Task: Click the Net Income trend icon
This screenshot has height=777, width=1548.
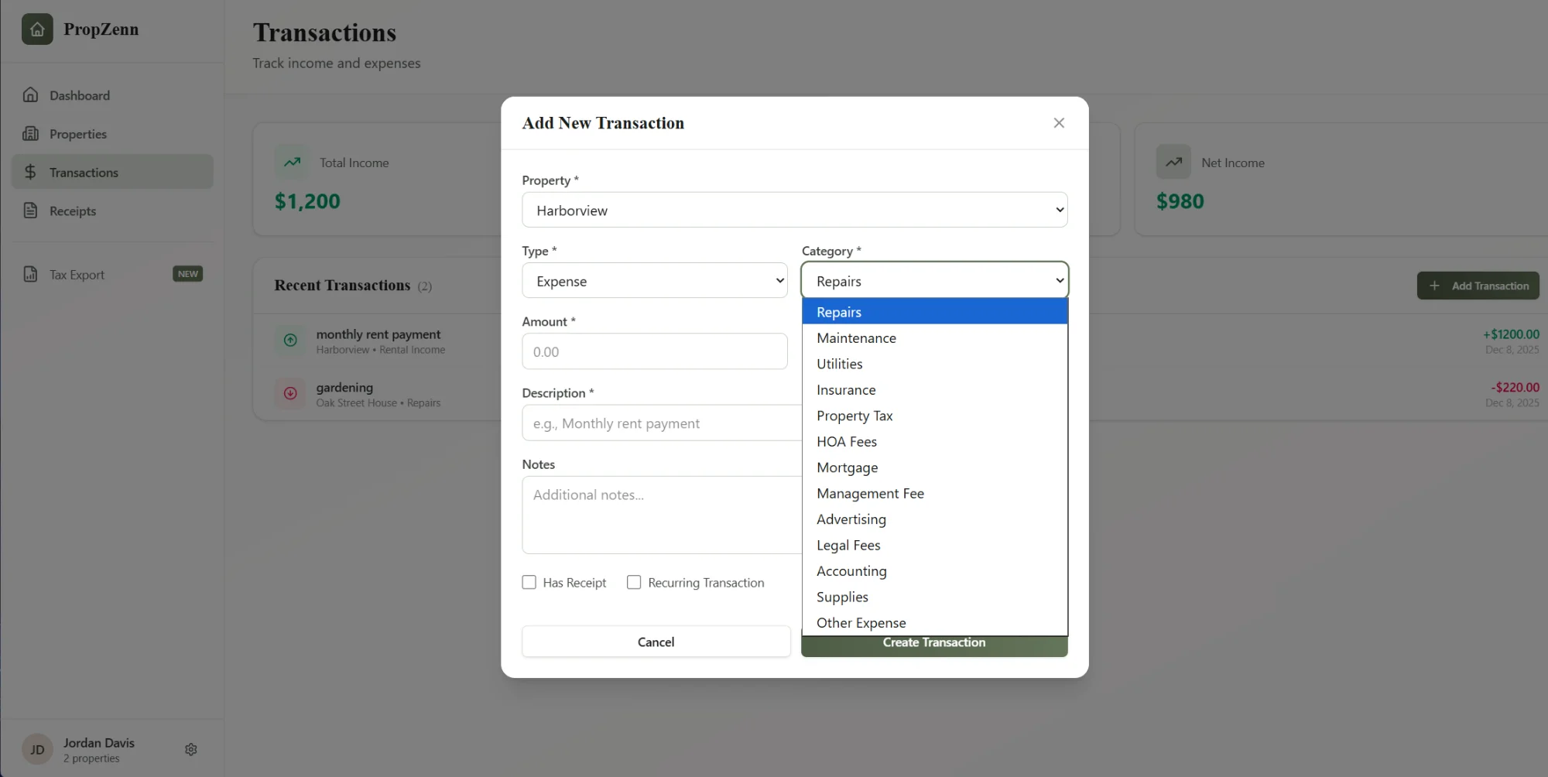Action: (1173, 162)
